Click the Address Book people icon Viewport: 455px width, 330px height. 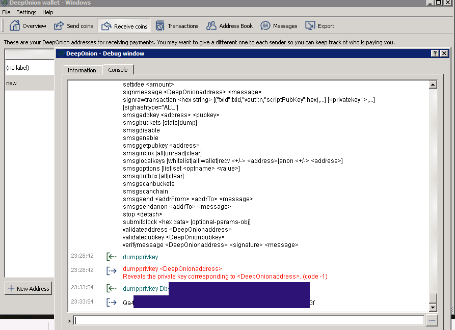pyautogui.click(x=211, y=26)
